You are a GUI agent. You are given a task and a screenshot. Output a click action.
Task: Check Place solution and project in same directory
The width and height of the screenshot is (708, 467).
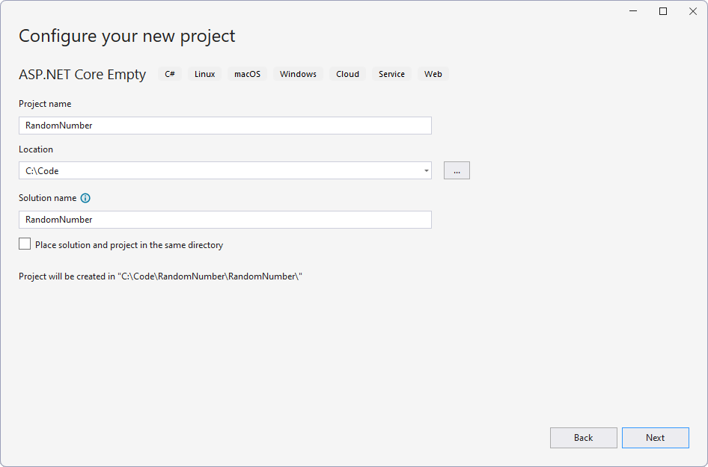[25, 243]
